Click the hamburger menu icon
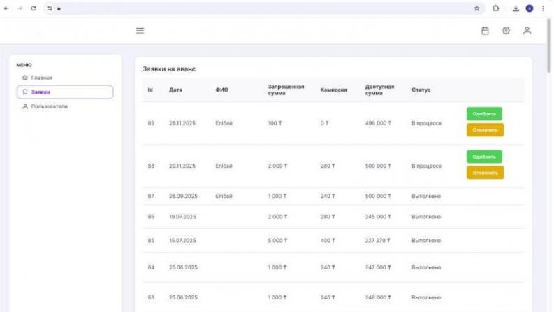Image resolution: width=554 pixels, height=312 pixels. click(140, 31)
